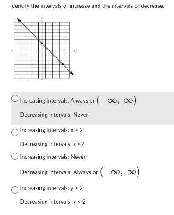Click the y axis label above the graph

click(42, 18)
